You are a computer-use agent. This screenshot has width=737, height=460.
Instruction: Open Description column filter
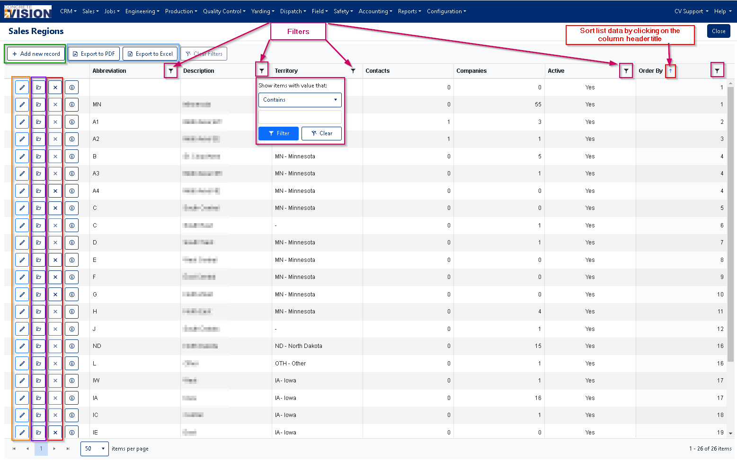click(x=262, y=70)
